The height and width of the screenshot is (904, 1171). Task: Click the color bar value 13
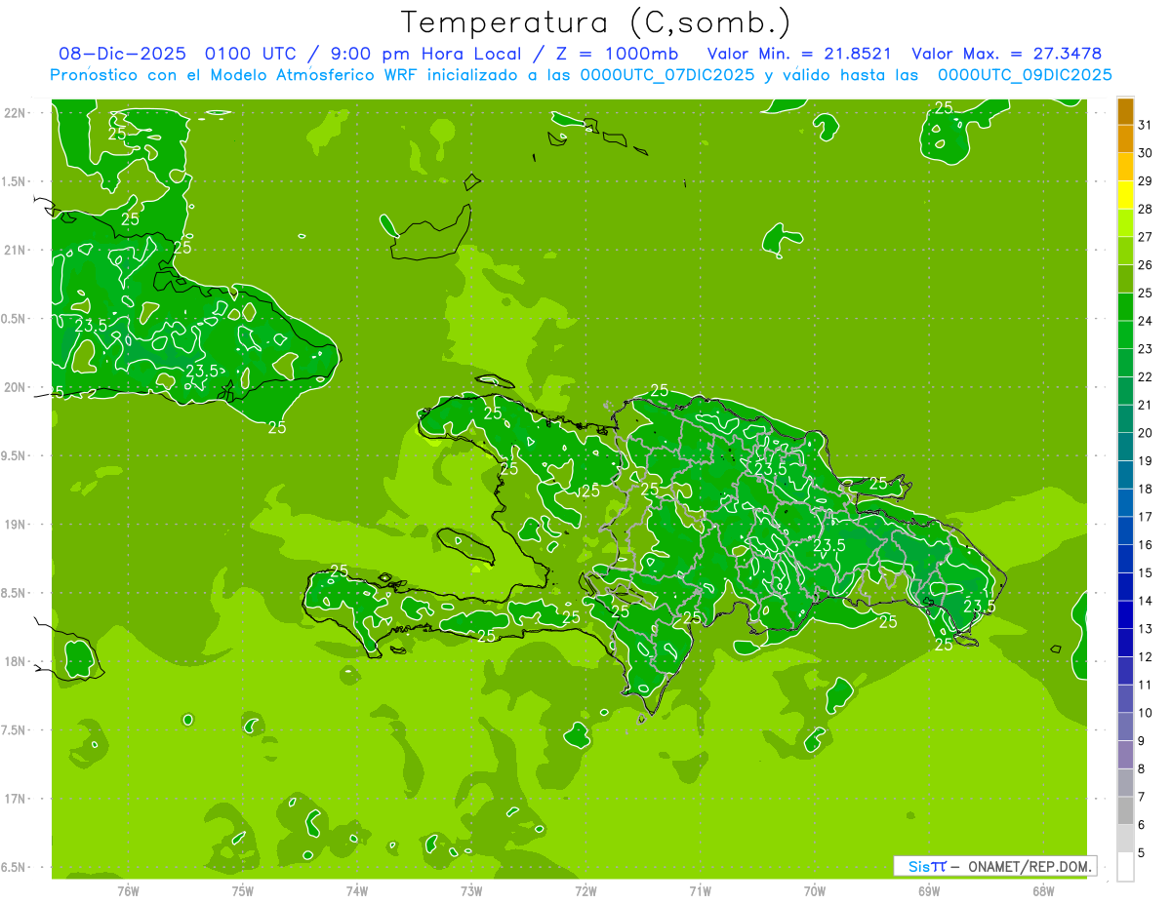pyautogui.click(x=1146, y=629)
